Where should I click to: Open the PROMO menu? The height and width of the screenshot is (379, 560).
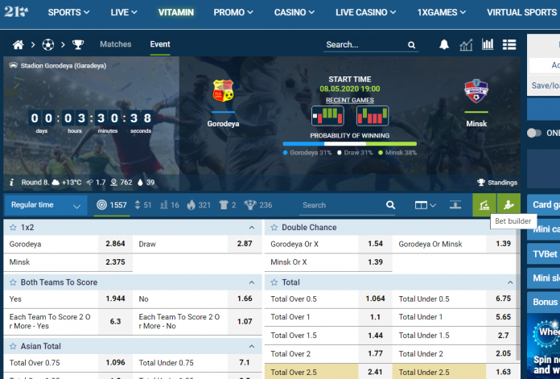233,13
